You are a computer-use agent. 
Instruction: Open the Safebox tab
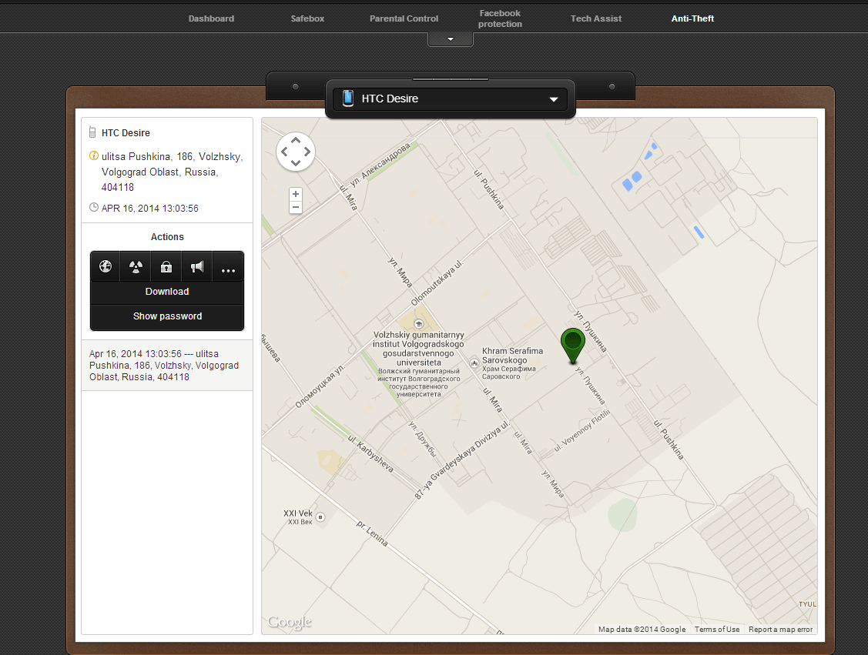(307, 18)
